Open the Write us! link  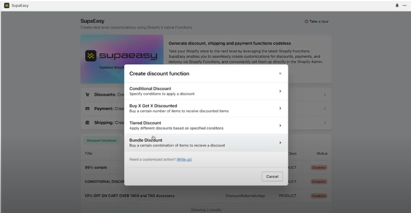(x=184, y=160)
